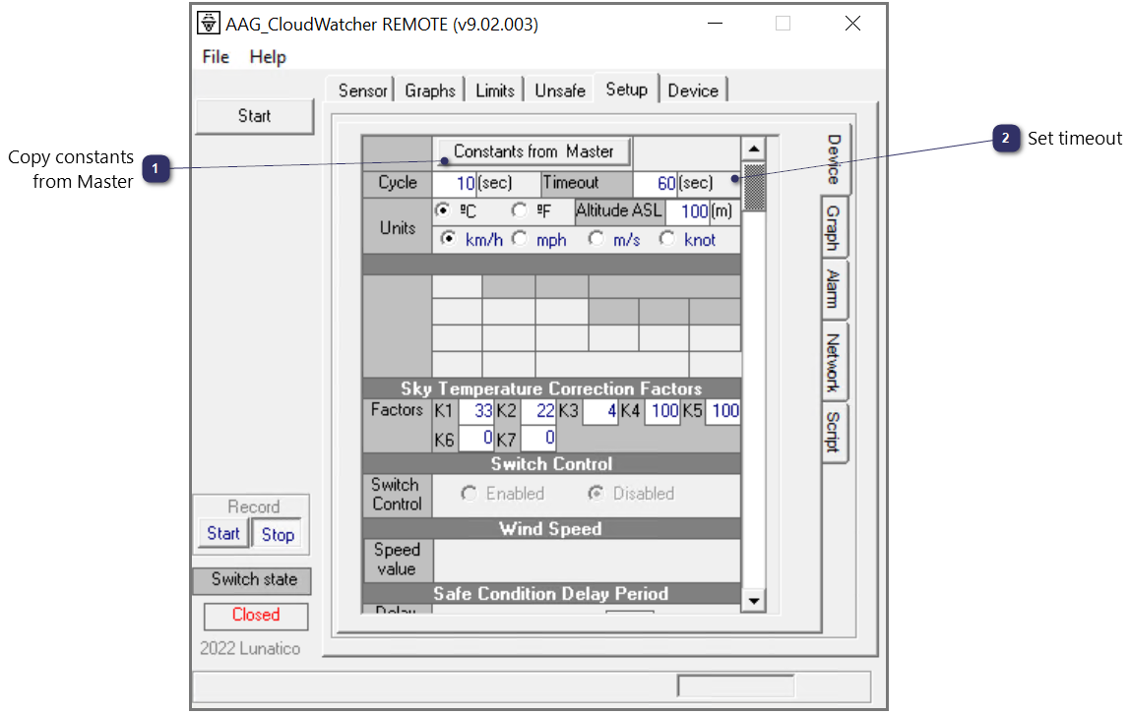Click the K5 factor field
Image resolution: width=1130 pixels, height=714 pixels.
(722, 411)
